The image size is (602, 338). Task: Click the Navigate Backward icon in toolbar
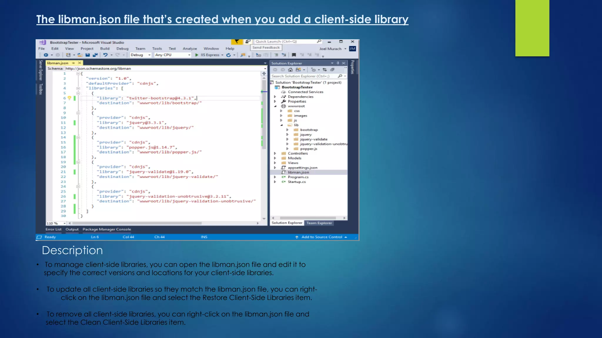pyautogui.click(x=46, y=55)
